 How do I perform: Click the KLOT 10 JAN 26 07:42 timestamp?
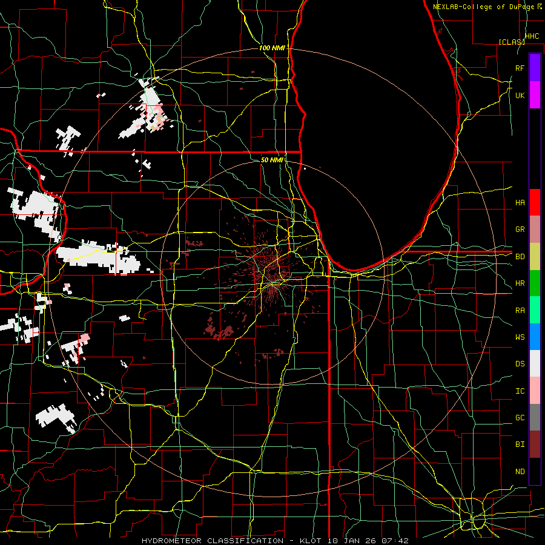pyautogui.click(x=354, y=541)
